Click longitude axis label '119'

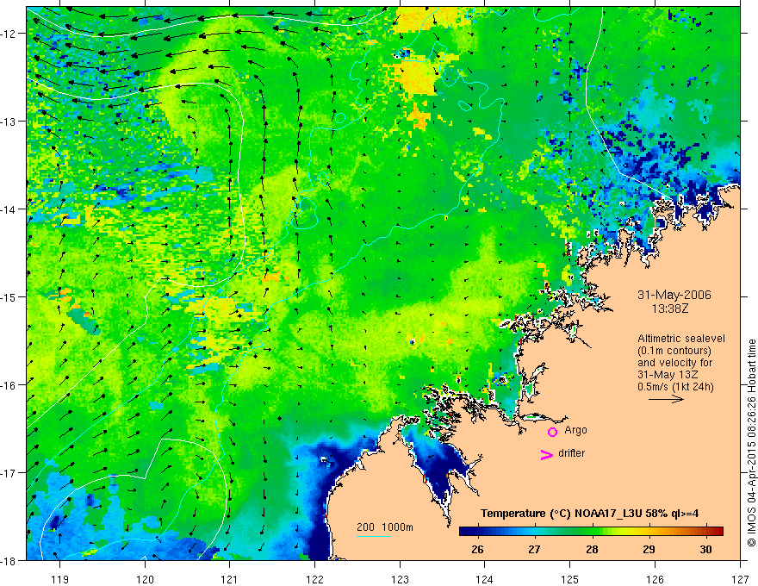coord(60,579)
